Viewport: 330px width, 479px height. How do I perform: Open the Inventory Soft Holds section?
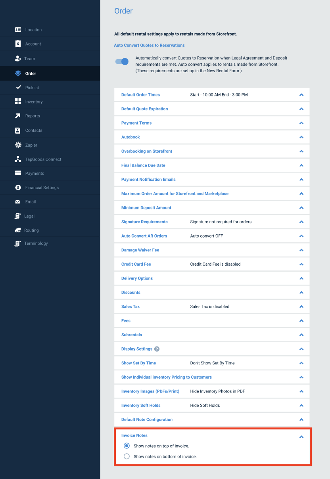212,405
